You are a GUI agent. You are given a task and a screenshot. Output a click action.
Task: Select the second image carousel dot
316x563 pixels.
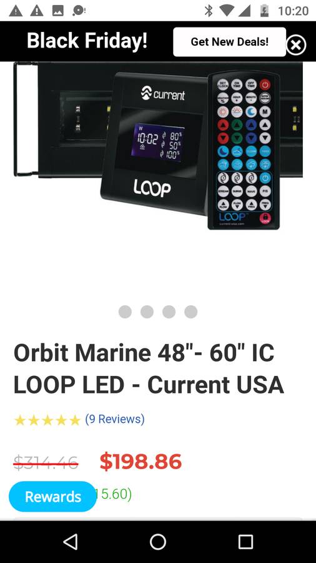[147, 312]
